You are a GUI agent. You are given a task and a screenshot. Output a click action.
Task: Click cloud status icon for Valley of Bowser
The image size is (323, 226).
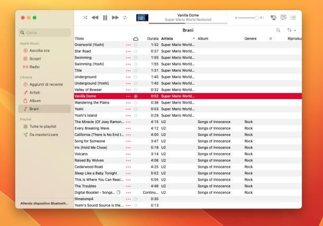136,90
